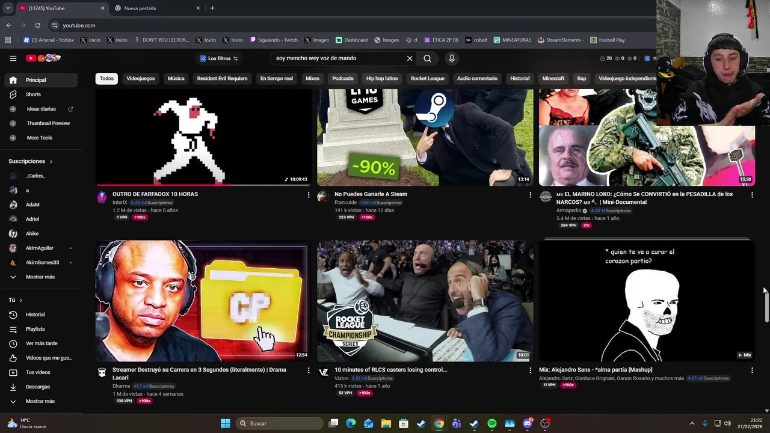770x433 pixels.
Task: Open 'No Puedes Ganarle A Steam' title
Action: (371, 194)
